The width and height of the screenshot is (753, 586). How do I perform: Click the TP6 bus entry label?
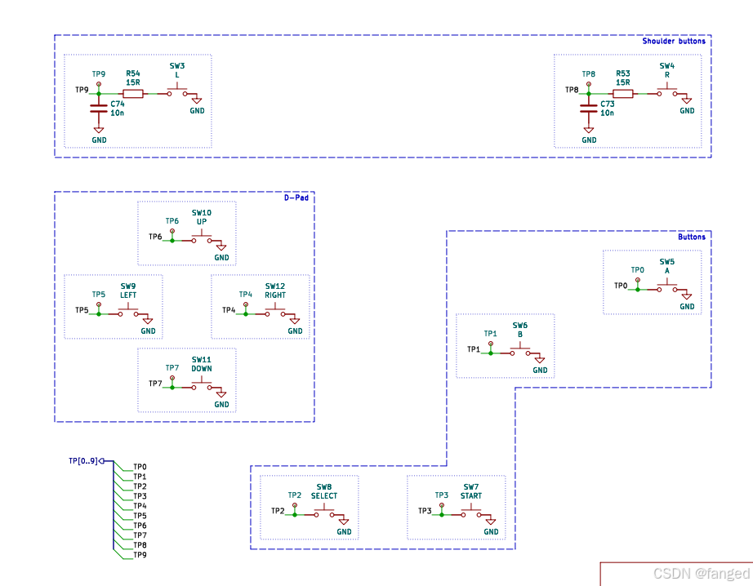(x=140, y=526)
